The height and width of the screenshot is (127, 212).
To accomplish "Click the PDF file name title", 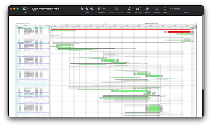I will [x=46, y=9].
